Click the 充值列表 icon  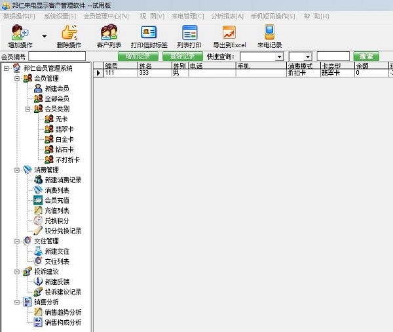[38, 211]
